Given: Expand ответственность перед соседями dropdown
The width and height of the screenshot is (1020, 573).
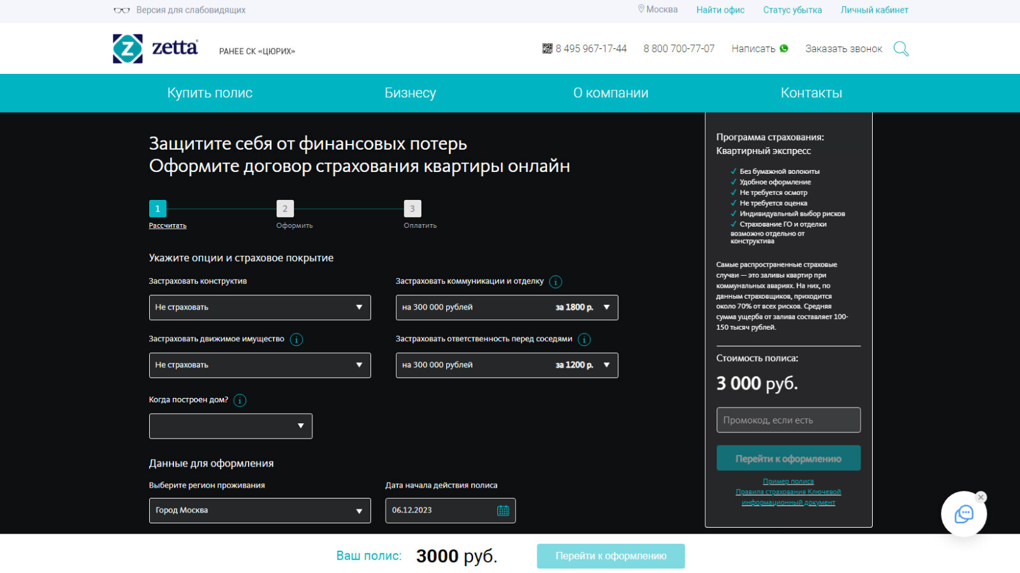Looking at the screenshot, I should pos(507,365).
